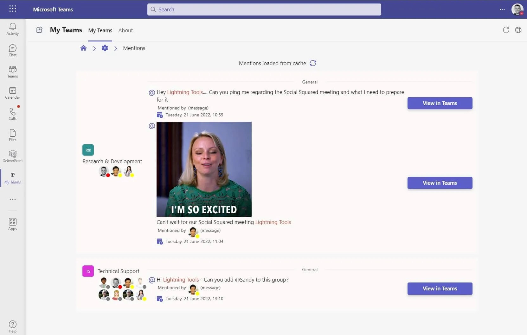Click the Mentions breadcrumb label
Viewport: 527px width, 335px height.
[134, 48]
